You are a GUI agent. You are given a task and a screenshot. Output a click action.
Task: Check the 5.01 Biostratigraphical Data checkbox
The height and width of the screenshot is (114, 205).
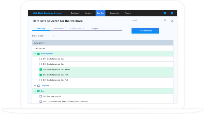41,59
